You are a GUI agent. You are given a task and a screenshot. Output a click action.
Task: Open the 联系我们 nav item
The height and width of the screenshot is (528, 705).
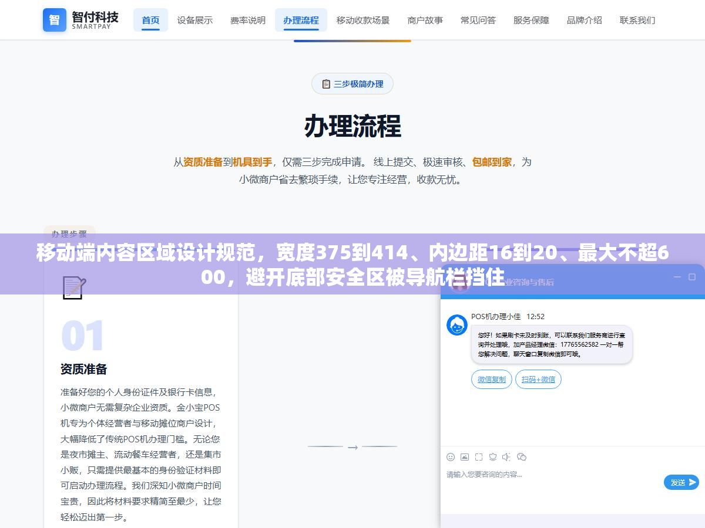point(637,20)
